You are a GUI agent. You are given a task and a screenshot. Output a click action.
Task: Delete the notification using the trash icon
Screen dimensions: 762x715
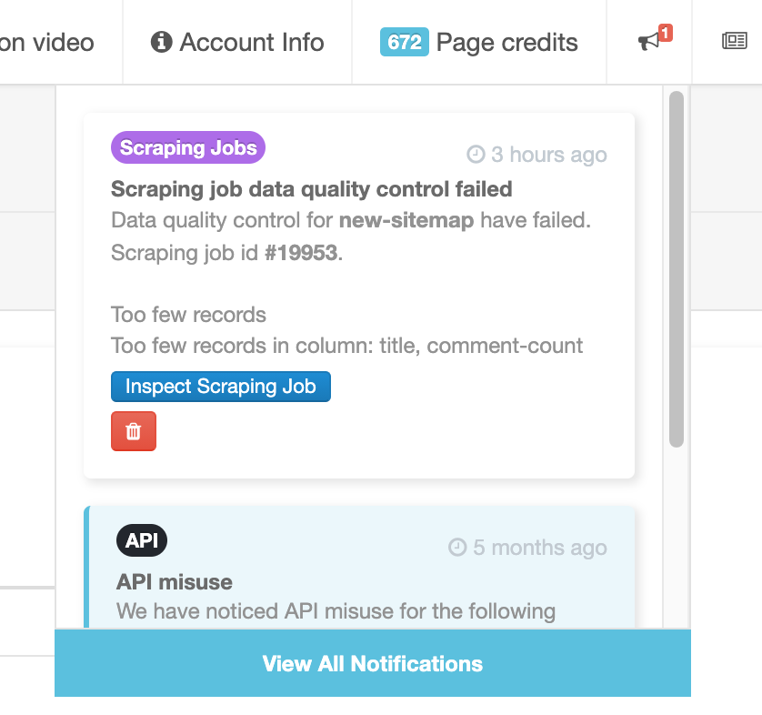(134, 431)
